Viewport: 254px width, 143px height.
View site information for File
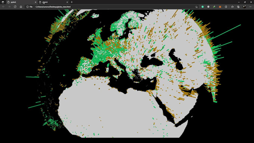click(x=30, y=7)
